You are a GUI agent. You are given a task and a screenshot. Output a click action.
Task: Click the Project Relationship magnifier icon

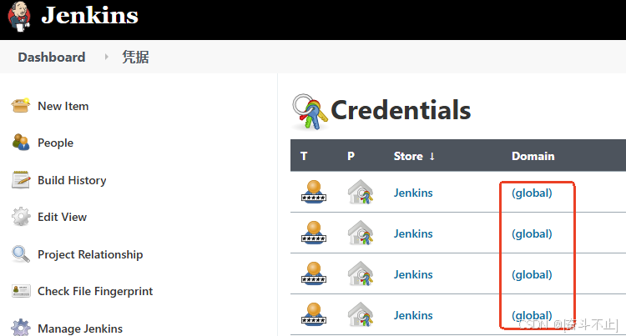tap(21, 254)
